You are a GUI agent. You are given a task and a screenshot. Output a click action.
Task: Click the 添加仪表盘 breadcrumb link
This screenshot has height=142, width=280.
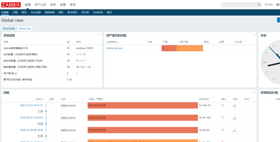pos(9,28)
